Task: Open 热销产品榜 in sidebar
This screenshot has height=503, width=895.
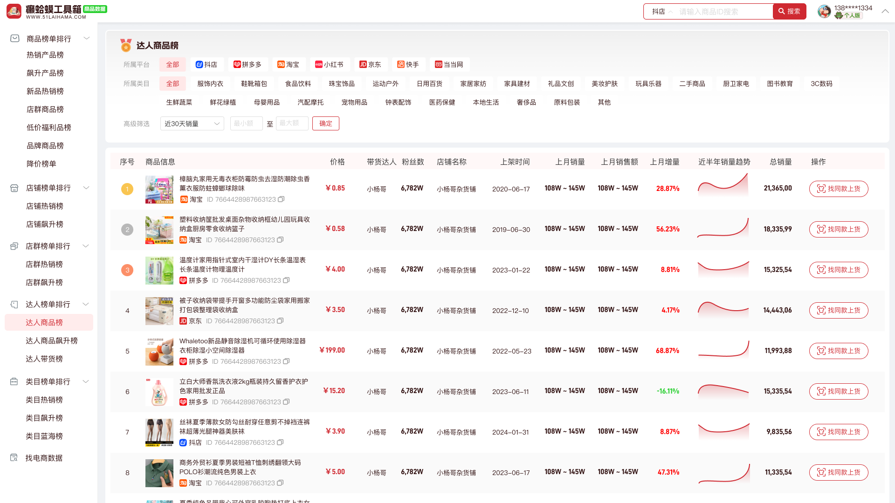Action: [x=45, y=55]
